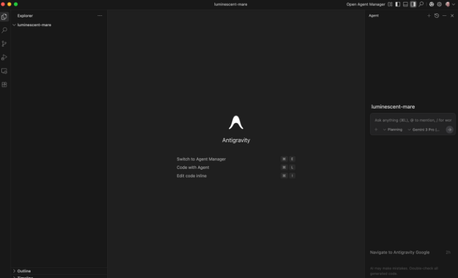Click the settings gear in title bar
This screenshot has width=458, height=278.
coord(439,4)
